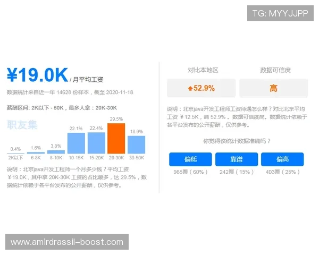The height and width of the screenshot is (255, 319).
Task: Click the 0.4% bar label
Action: tap(15, 149)
